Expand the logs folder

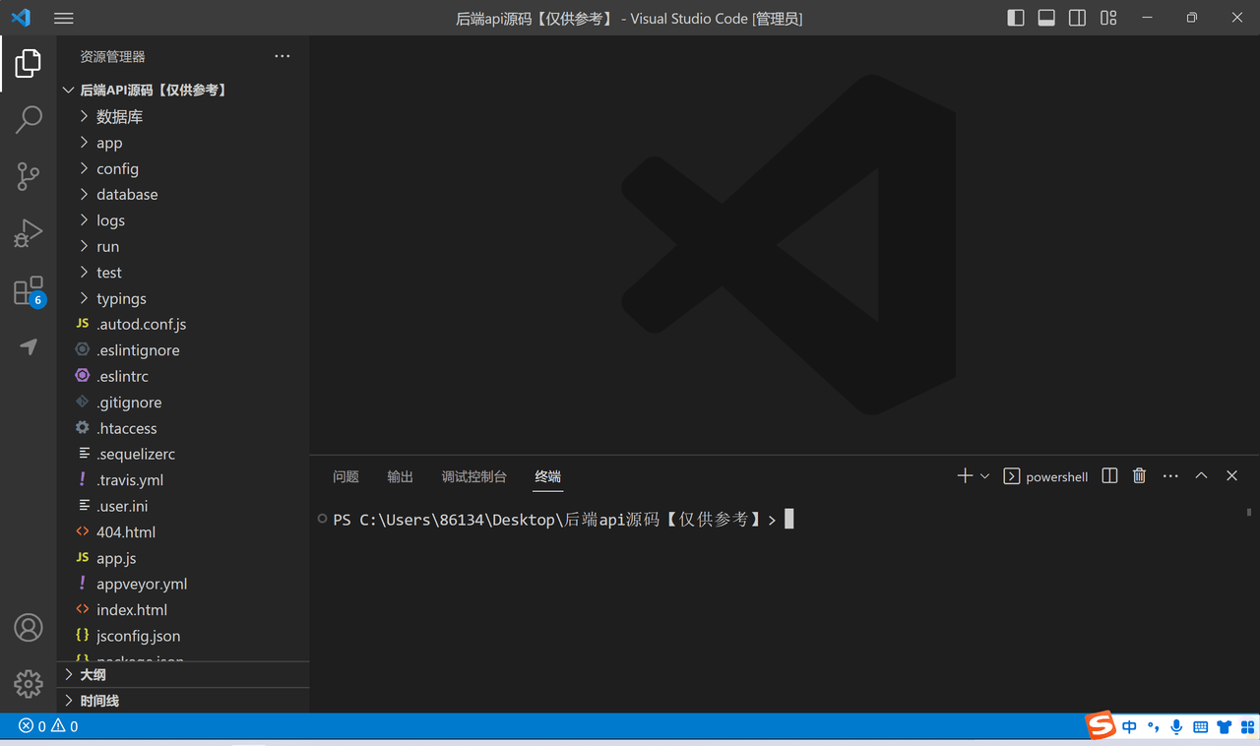(x=183, y=220)
